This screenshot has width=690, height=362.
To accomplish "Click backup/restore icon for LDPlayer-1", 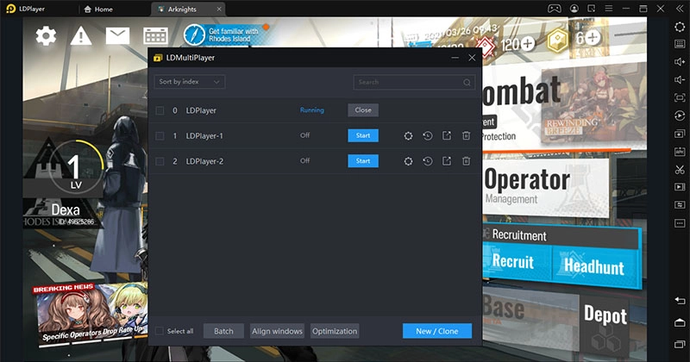I will point(427,136).
